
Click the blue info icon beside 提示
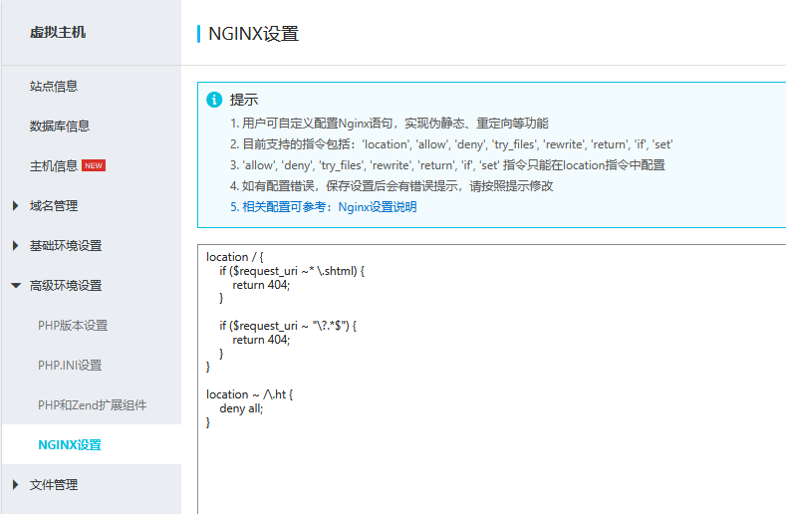[213, 100]
